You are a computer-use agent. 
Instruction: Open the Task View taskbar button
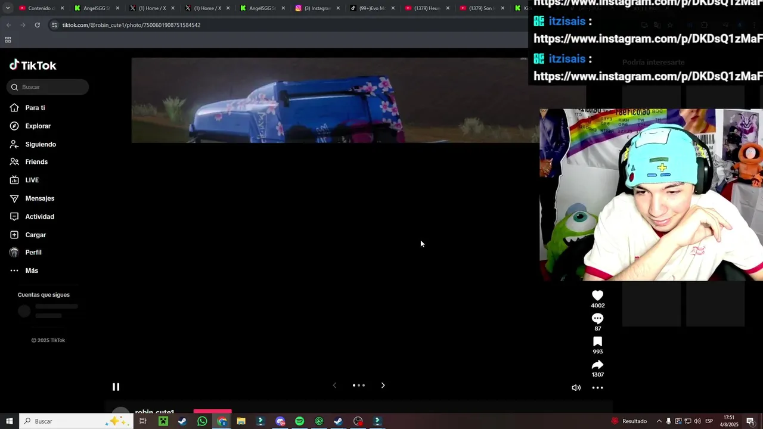143,421
